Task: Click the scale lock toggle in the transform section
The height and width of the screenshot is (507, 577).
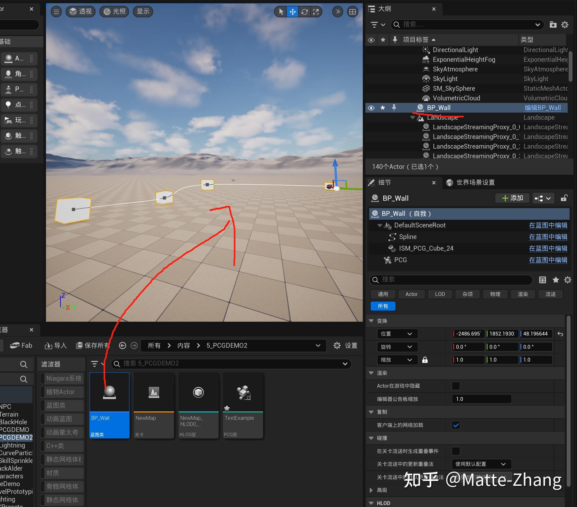Action: (425, 360)
